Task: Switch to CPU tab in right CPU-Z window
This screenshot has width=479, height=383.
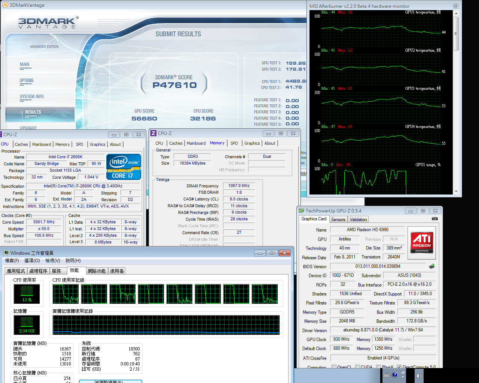Action: pos(159,143)
